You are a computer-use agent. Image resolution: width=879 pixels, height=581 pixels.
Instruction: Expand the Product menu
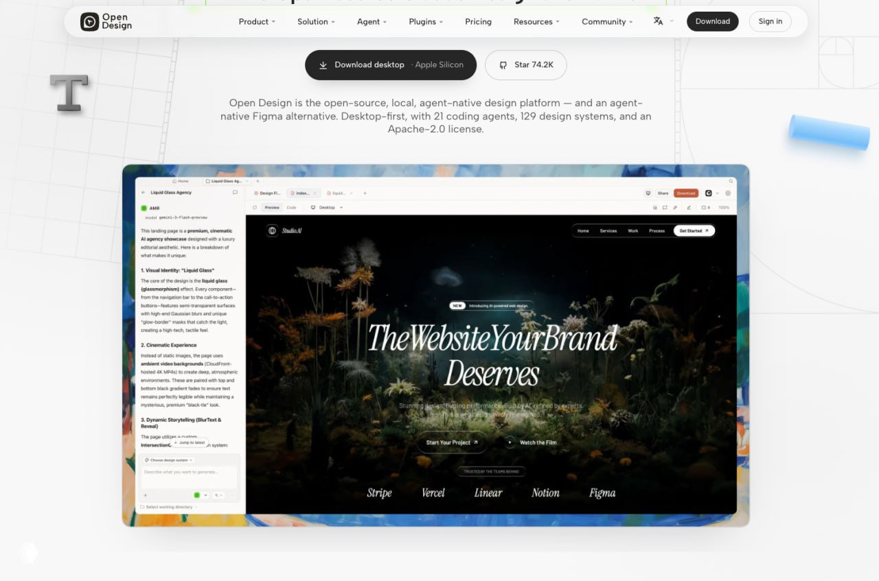click(257, 22)
